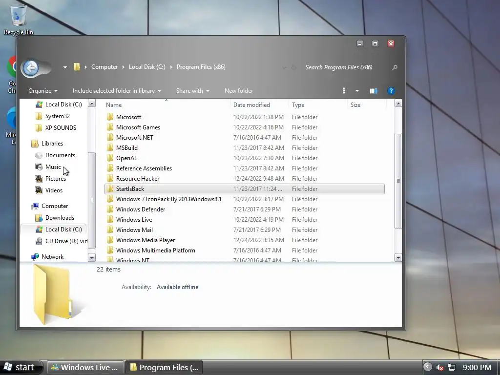Image resolution: width=500 pixels, height=375 pixels.
Task: Open the Organize menu
Action: click(43, 91)
